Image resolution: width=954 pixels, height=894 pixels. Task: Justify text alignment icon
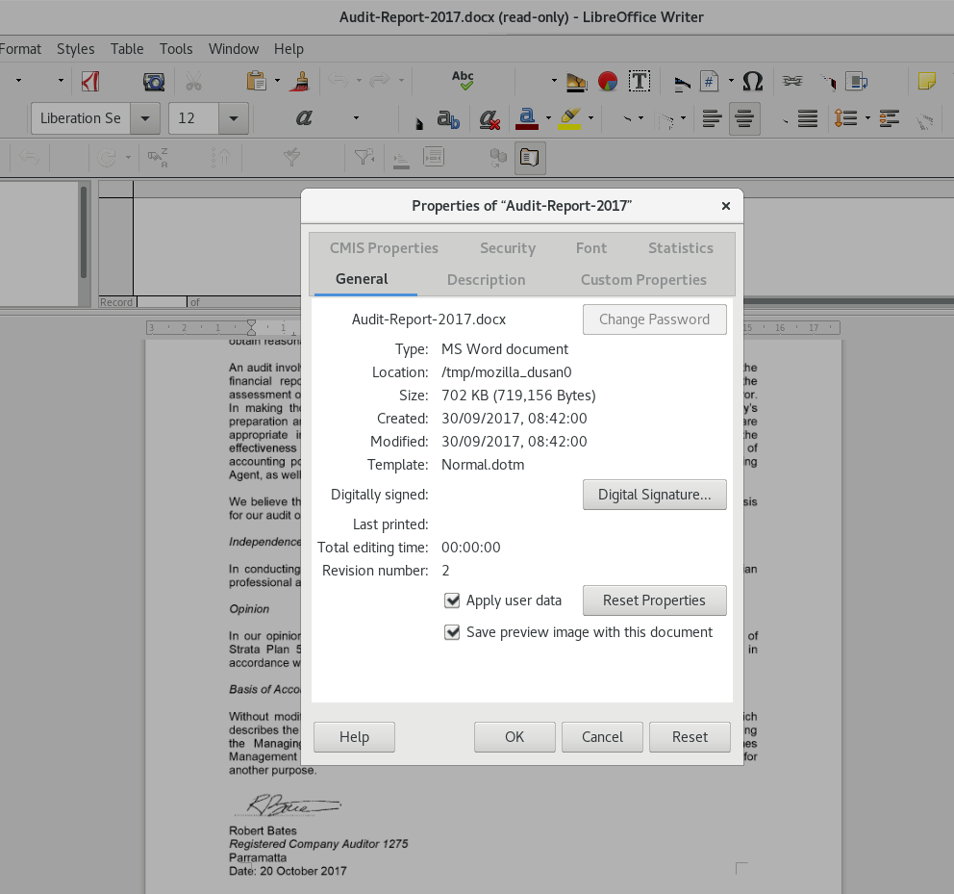coord(808,118)
